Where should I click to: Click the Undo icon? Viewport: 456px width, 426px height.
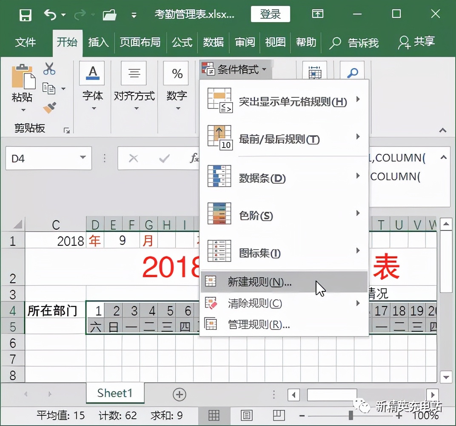click(51, 14)
